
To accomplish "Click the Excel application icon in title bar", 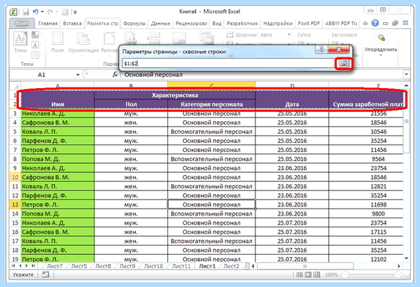I will 13,12.
